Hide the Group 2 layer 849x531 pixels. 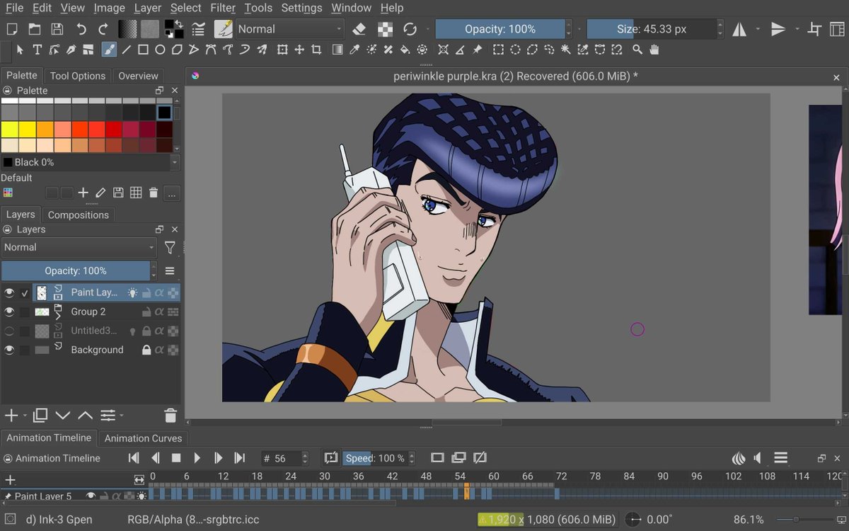coord(9,312)
